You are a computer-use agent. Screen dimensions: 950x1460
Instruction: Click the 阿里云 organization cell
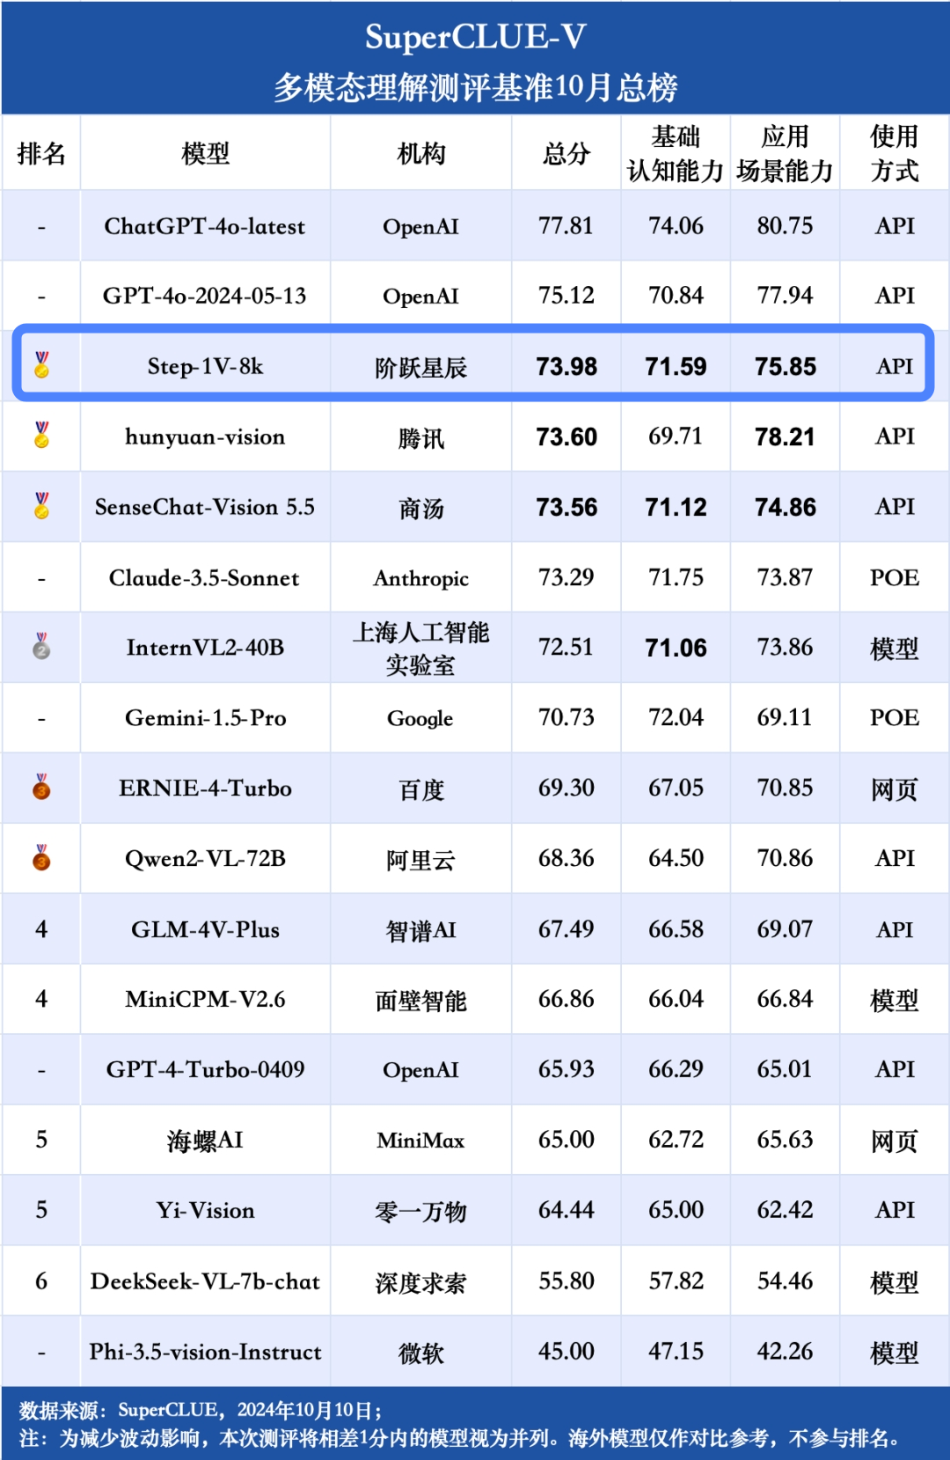pyautogui.click(x=420, y=860)
